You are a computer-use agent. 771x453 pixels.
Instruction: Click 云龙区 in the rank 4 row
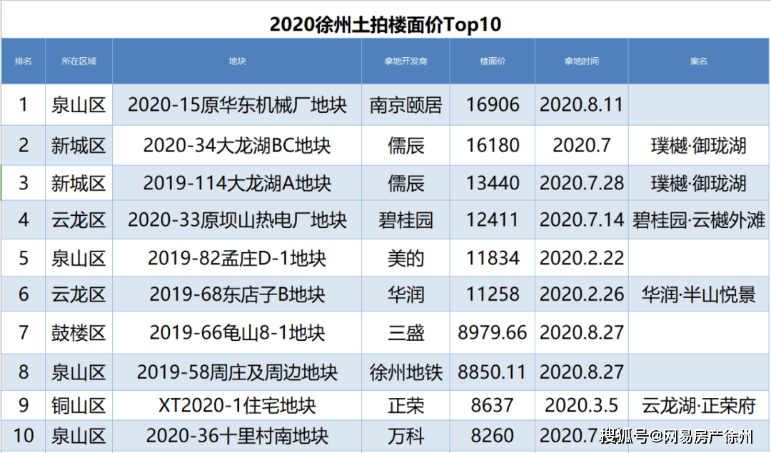[x=79, y=219]
